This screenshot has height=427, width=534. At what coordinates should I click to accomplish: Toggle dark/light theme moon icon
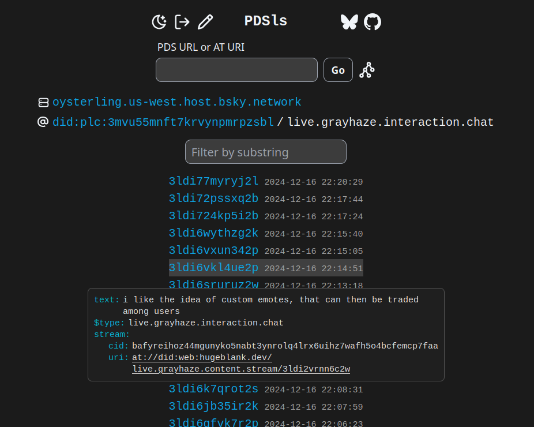click(159, 22)
